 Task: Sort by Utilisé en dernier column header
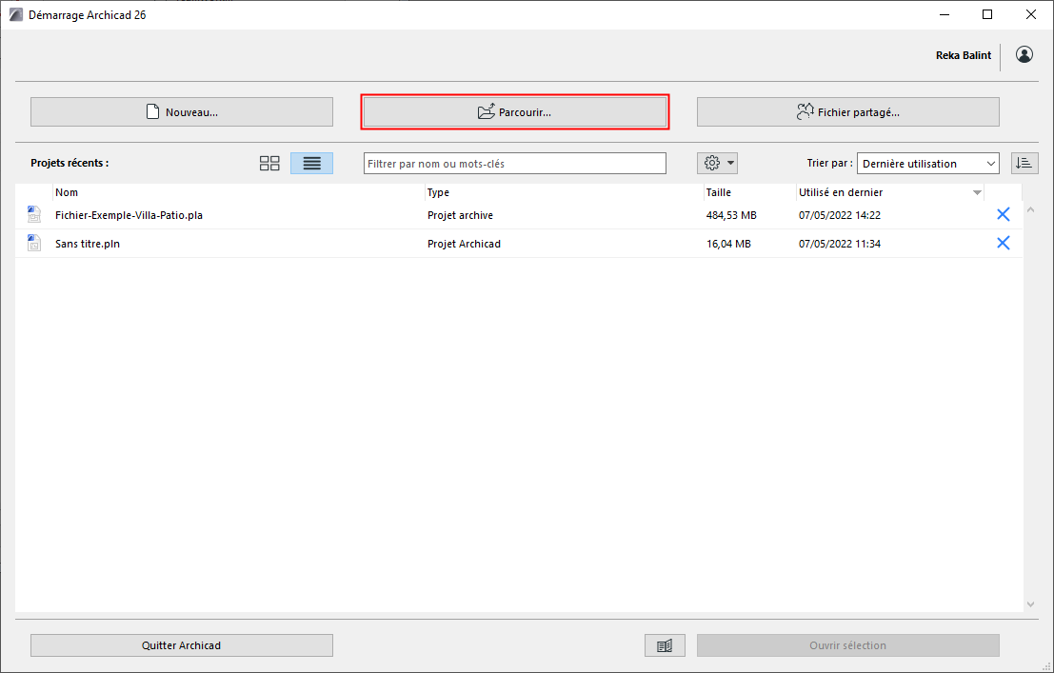tap(890, 192)
